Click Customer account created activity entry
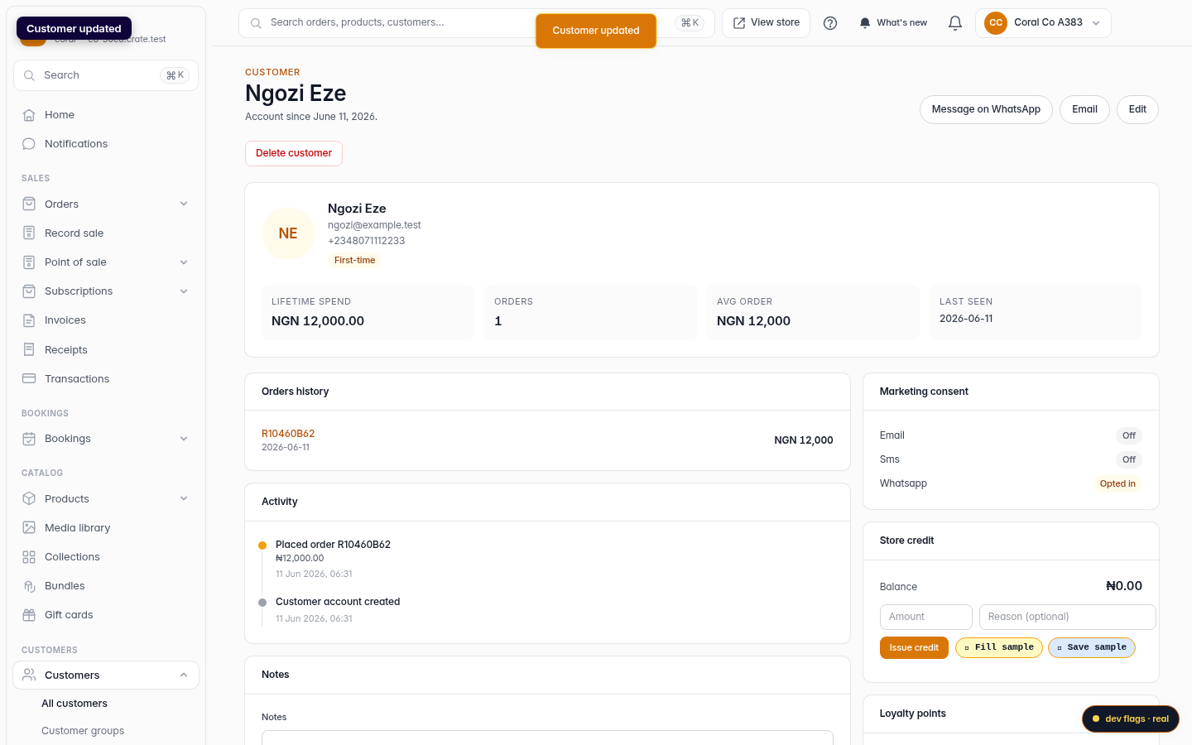Viewport: 1192px width, 745px height. pyautogui.click(x=338, y=602)
